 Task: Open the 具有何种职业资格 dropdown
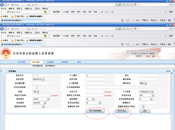pos(151,99)
